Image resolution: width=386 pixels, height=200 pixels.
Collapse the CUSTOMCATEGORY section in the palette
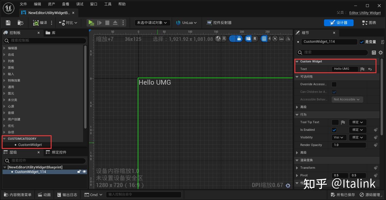pos(5,138)
